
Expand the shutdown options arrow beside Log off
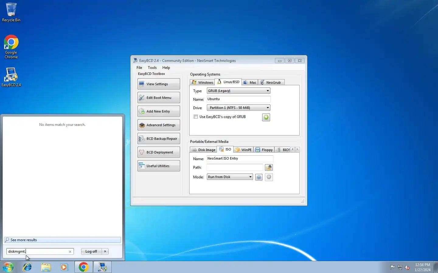click(x=105, y=251)
